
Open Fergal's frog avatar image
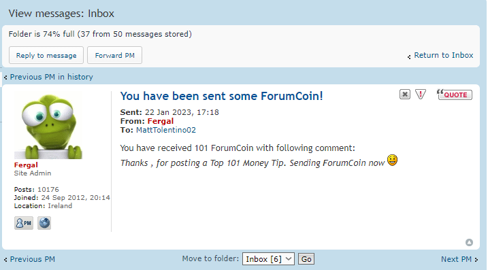48,126
